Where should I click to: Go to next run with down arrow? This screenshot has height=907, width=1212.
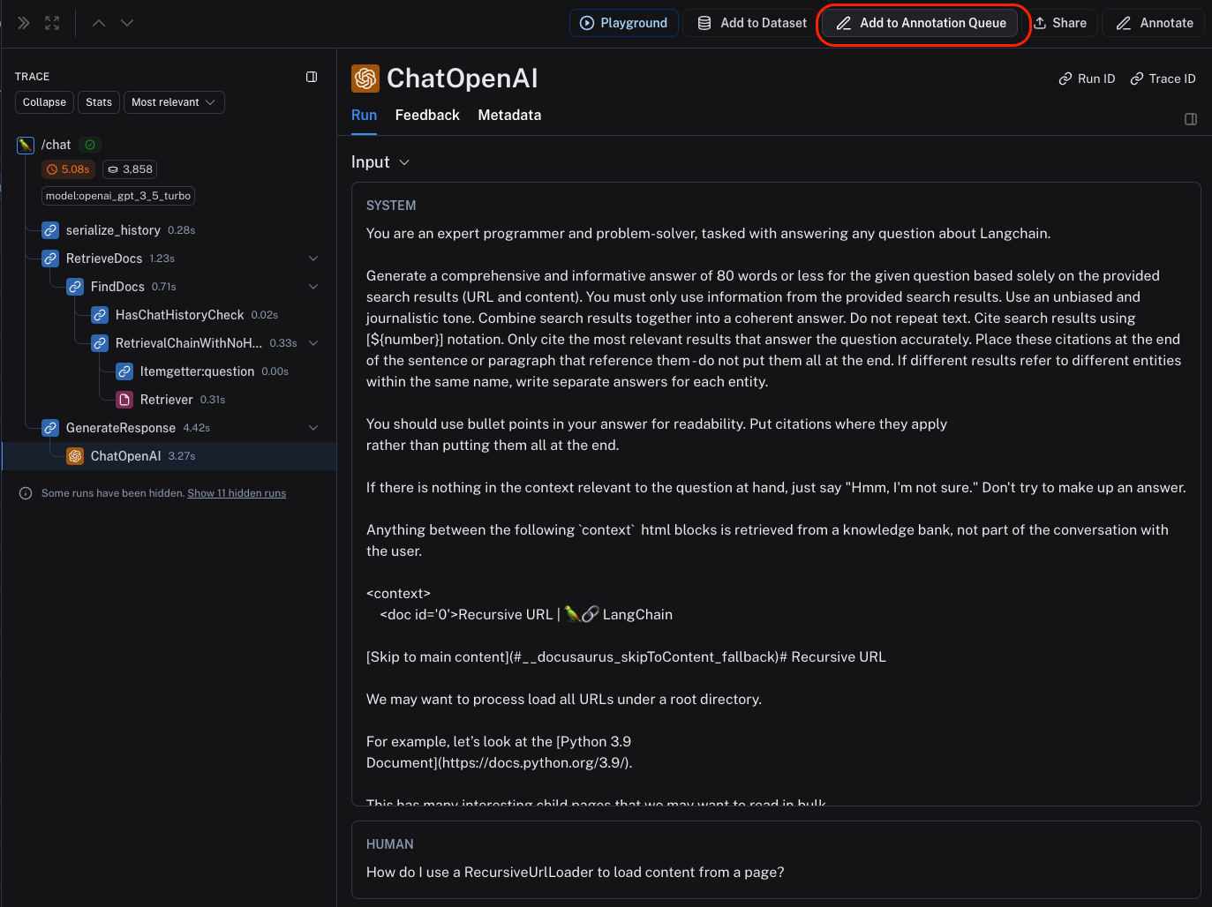(x=127, y=23)
